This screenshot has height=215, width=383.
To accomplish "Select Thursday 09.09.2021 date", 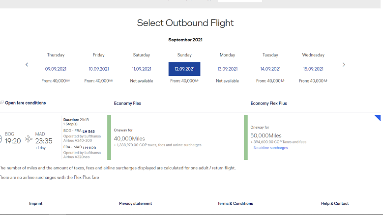I will coord(56,69).
